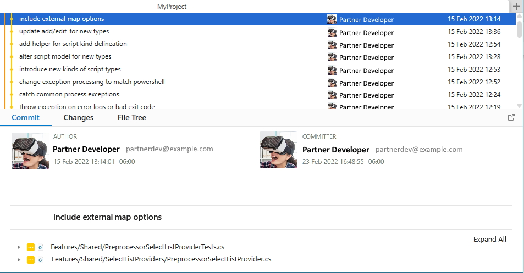The height and width of the screenshot is (273, 524).
Task: Select commit 'catch common process exceptions'
Action: coord(258,95)
